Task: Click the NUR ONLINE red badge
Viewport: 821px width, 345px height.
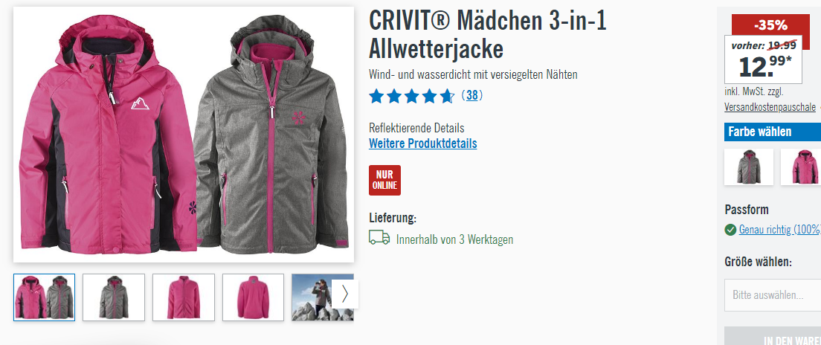Action: (385, 180)
